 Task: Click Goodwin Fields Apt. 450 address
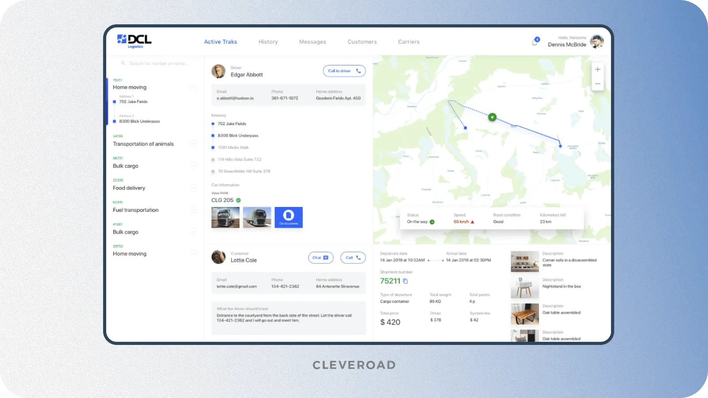tap(338, 99)
